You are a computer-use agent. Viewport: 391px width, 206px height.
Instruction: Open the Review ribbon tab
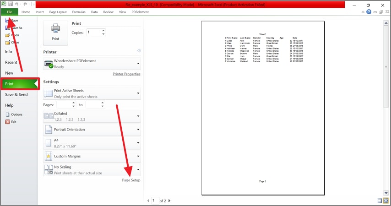pyautogui.click(x=108, y=12)
